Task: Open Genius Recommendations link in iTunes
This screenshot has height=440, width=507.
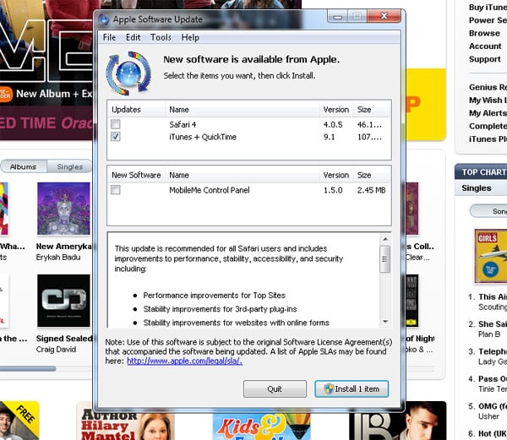Action: pos(488,87)
